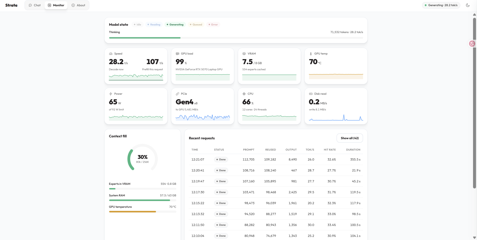Click the 33.4% hit rate cell
Image resolution: width=477 pixels, height=240 pixels.
[332, 225]
